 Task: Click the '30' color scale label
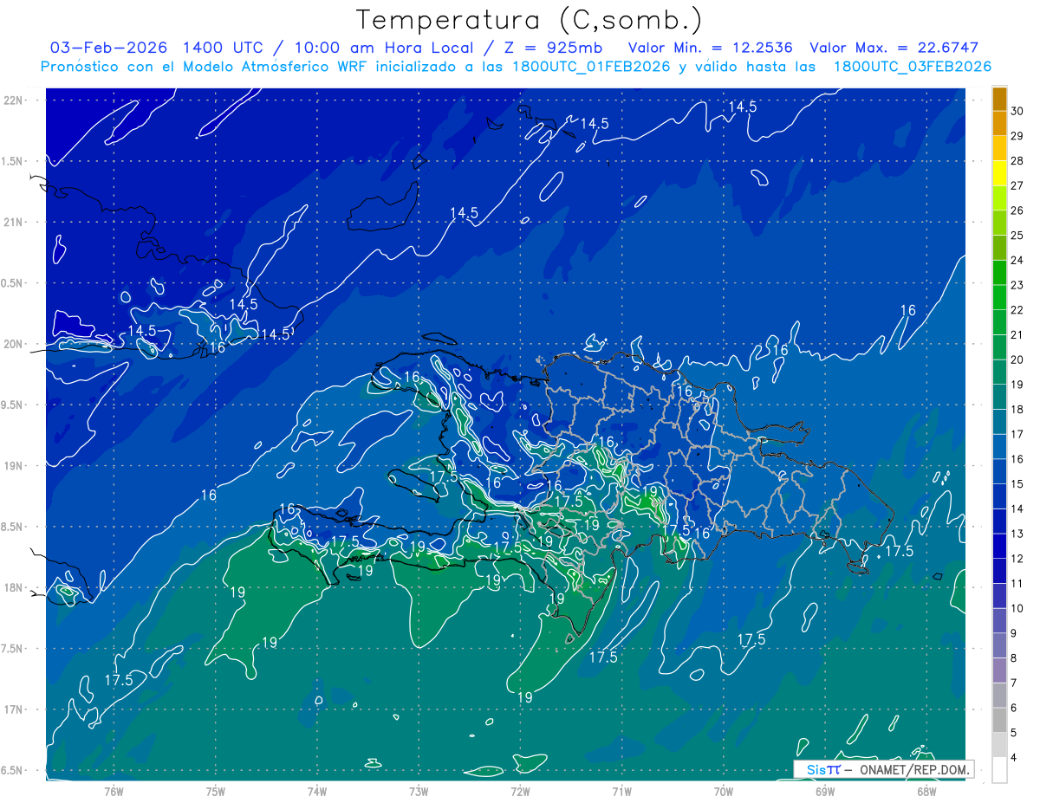[x=1017, y=111]
